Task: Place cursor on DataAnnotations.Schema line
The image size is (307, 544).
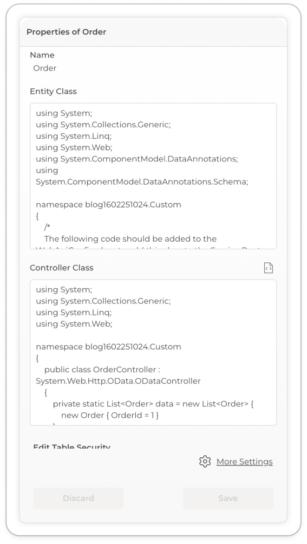Action: [x=142, y=182]
